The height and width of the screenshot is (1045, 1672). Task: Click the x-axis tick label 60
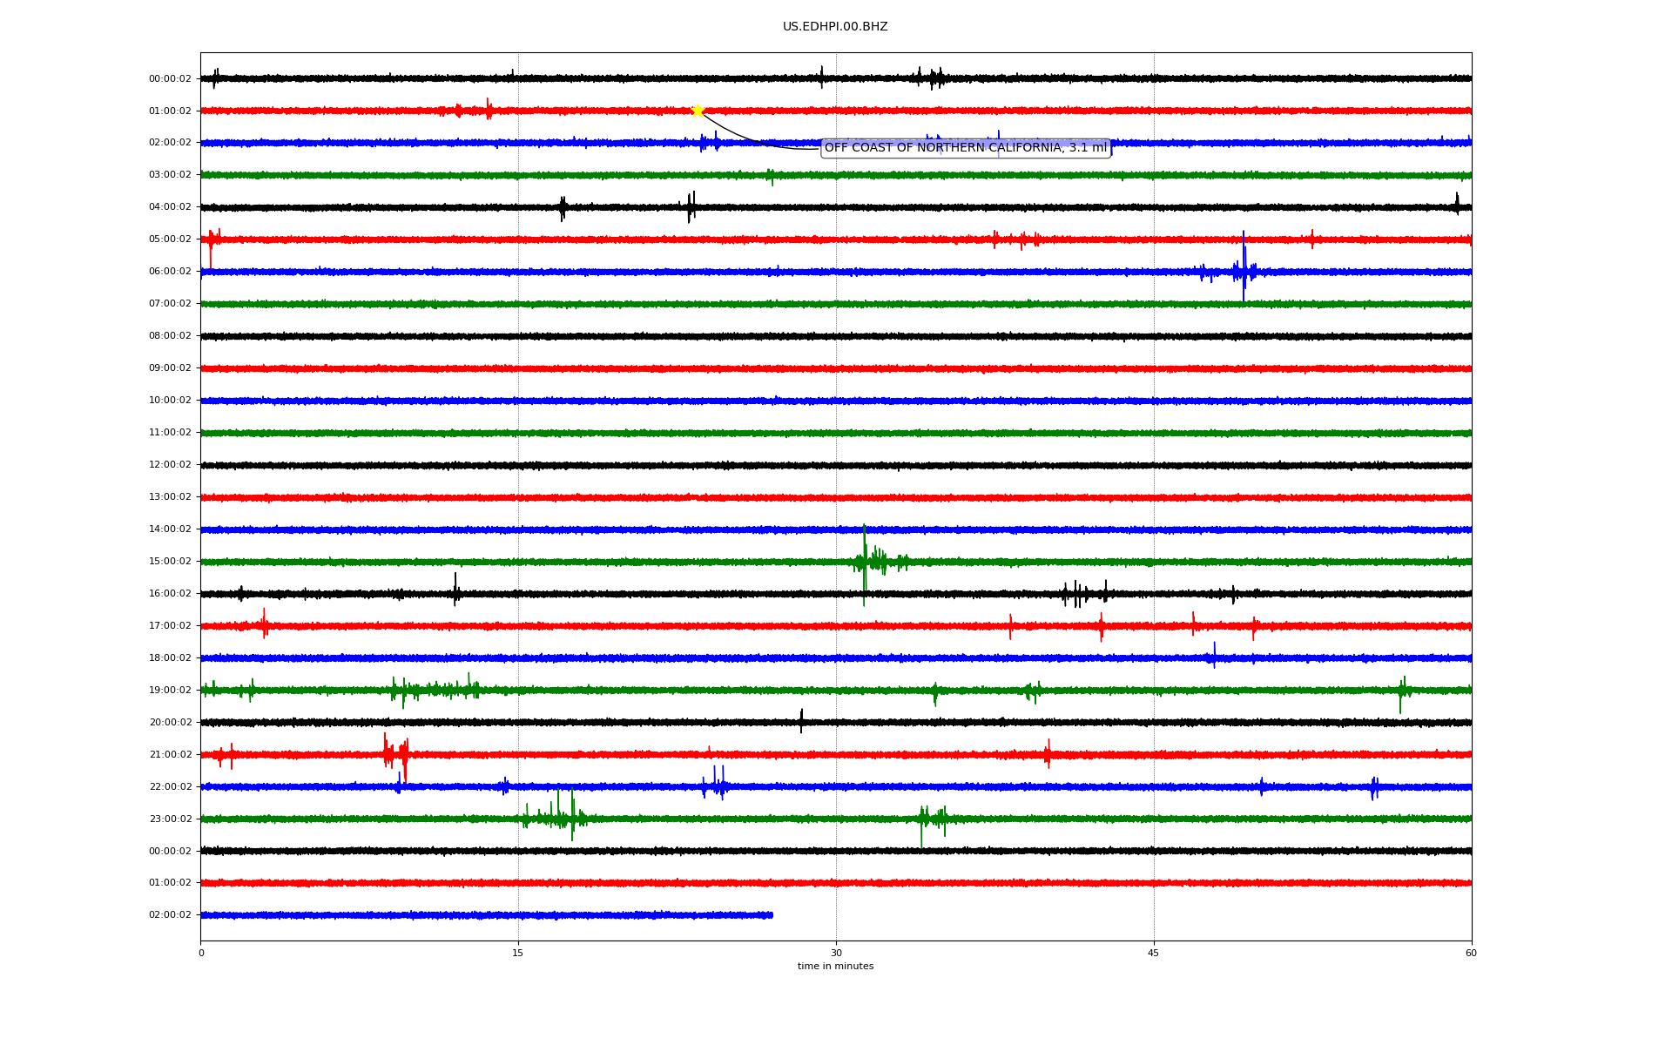[x=1471, y=954]
